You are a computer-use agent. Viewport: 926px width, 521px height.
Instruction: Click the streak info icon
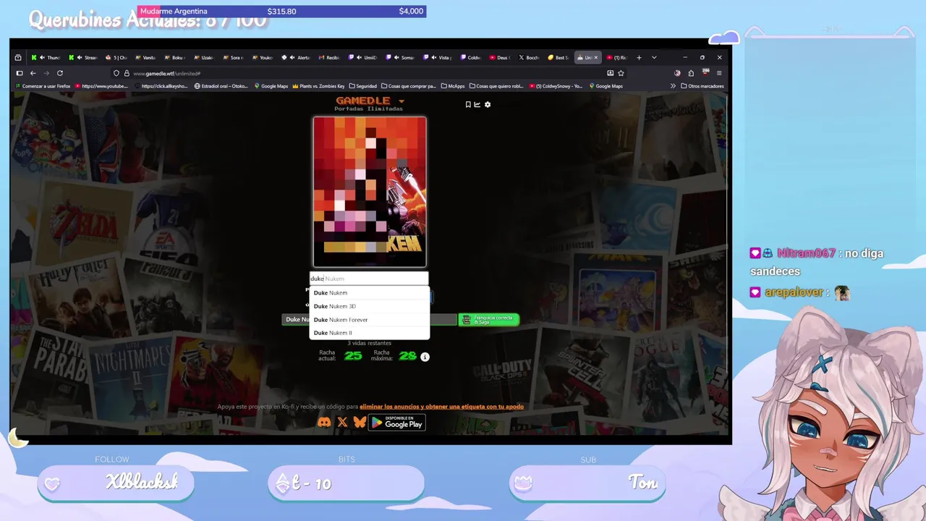[x=425, y=357]
